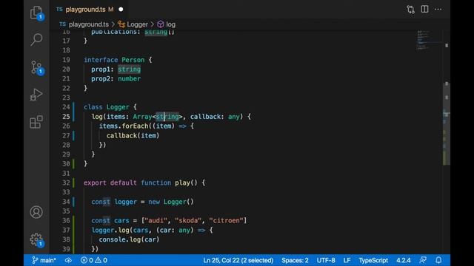Click 'items.forEach' on line 26

tap(124, 126)
